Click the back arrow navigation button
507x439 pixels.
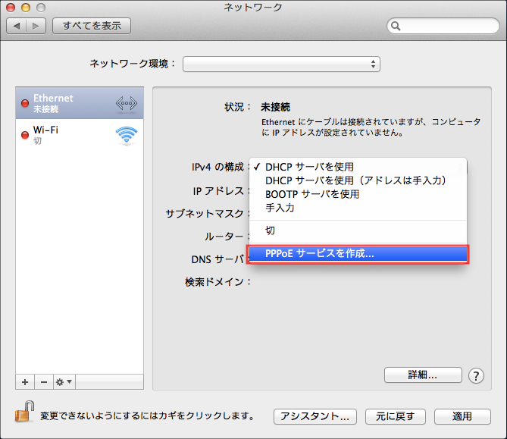pyautogui.click(x=17, y=26)
